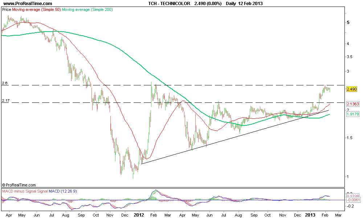Click the 2.6 resistance level label
Viewport: 363px width, 218px height.
5,83
